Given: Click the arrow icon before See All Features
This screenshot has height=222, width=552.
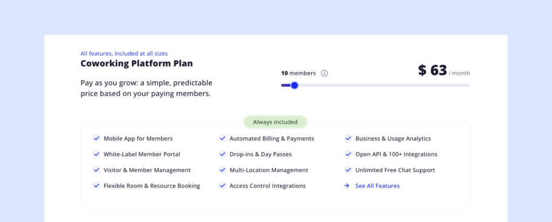Looking at the screenshot, I should click(347, 186).
